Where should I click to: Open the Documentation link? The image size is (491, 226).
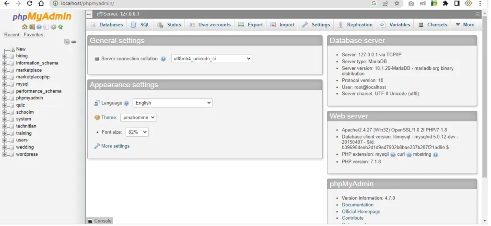tap(358, 205)
